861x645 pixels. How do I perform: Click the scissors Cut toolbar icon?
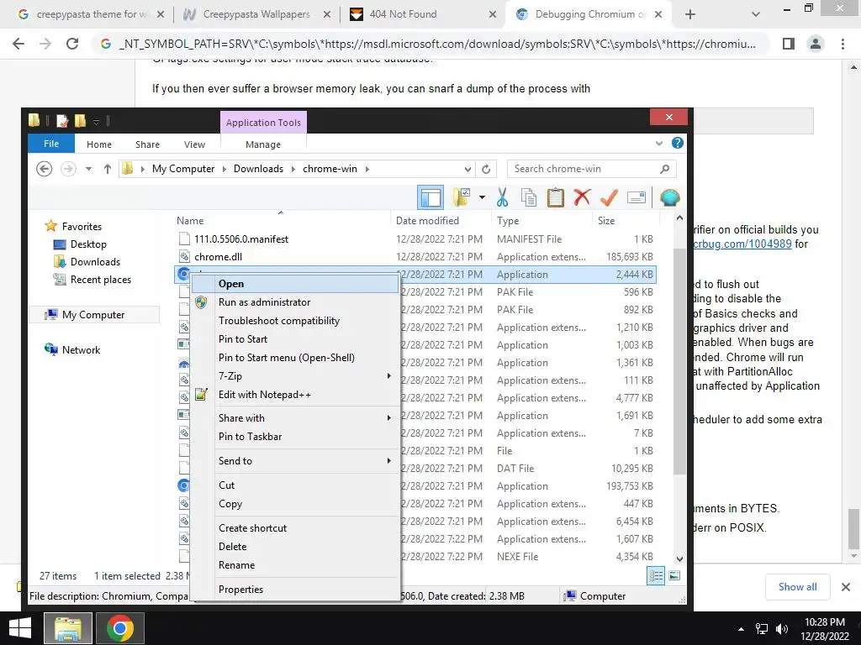(502, 197)
